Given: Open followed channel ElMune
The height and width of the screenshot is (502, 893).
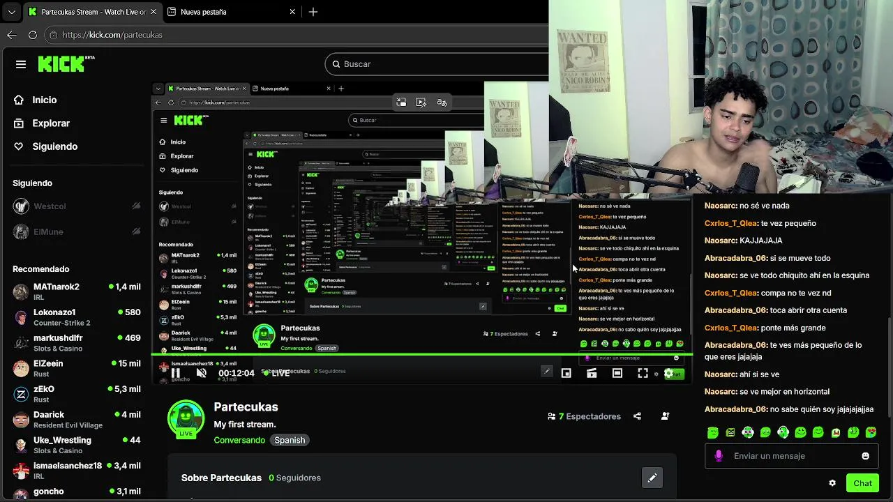Looking at the screenshot, I should click(77, 231).
